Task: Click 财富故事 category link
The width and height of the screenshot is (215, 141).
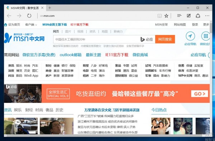Action: tap(67, 71)
